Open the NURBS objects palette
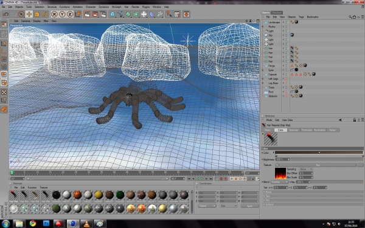 point(128,14)
